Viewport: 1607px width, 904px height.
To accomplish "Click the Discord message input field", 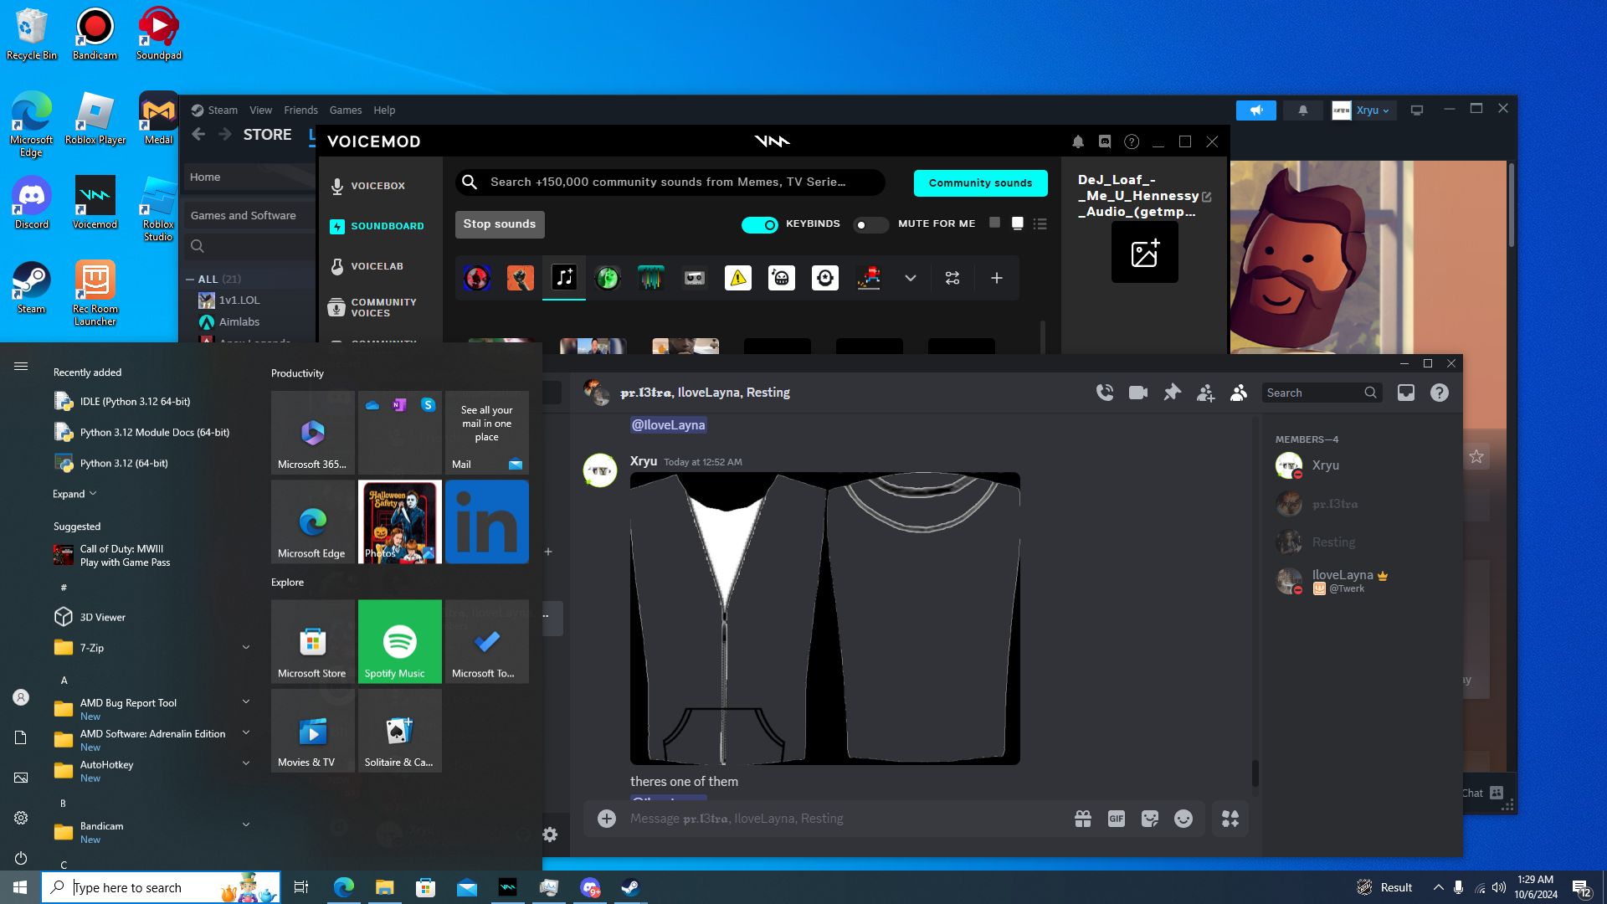I will 837,819.
